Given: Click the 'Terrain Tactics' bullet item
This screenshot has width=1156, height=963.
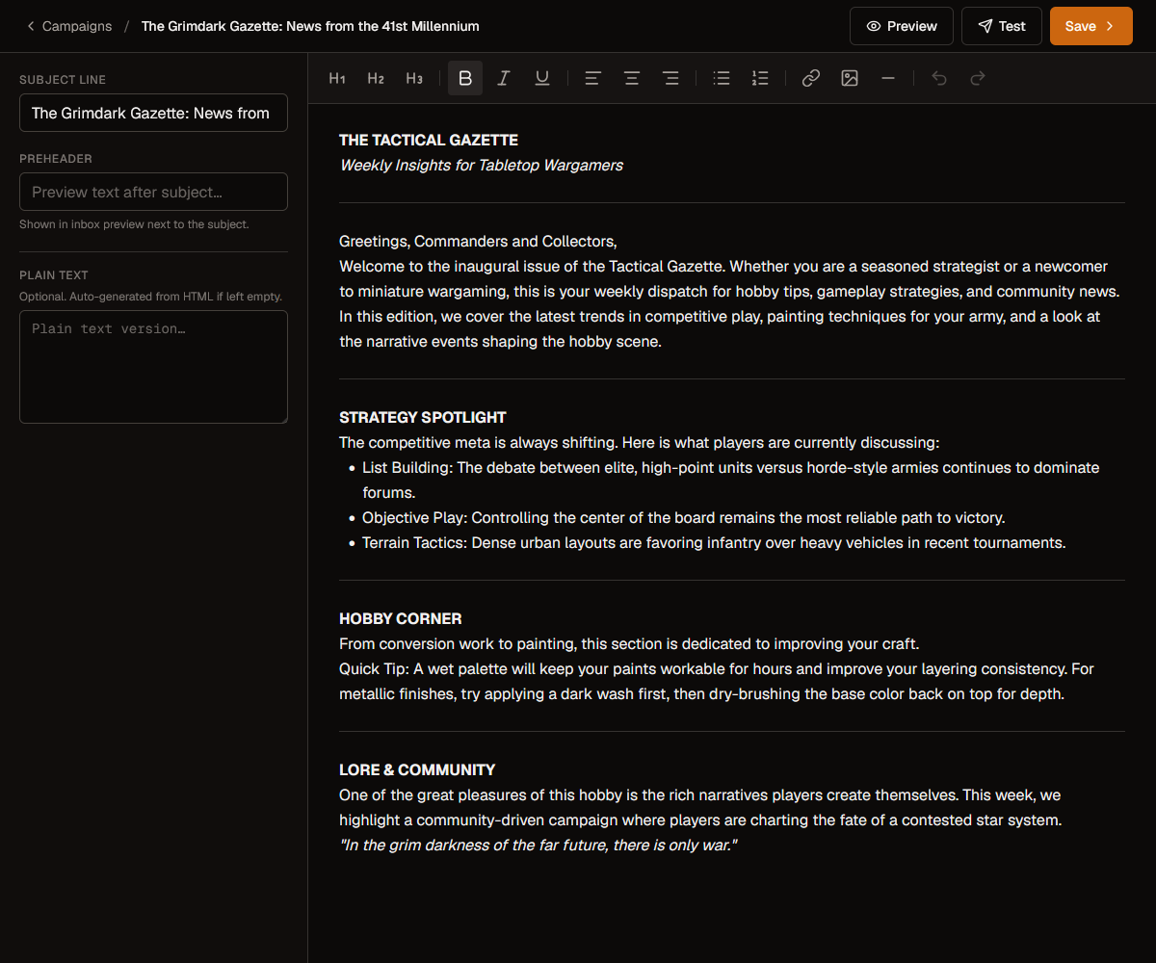Looking at the screenshot, I should pyautogui.click(x=714, y=543).
